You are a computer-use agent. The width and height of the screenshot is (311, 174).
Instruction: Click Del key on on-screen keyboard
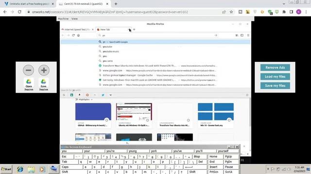coord(202,162)
